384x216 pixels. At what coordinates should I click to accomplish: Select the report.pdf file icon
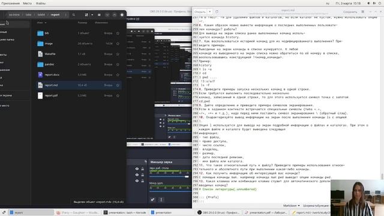(x=40, y=95)
